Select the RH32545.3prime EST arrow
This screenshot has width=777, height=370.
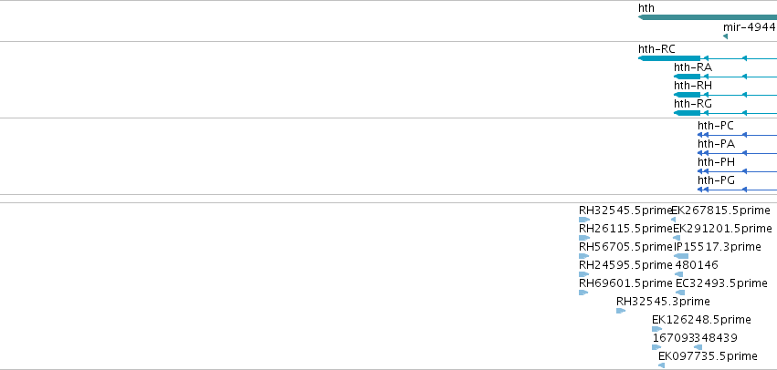621,311
